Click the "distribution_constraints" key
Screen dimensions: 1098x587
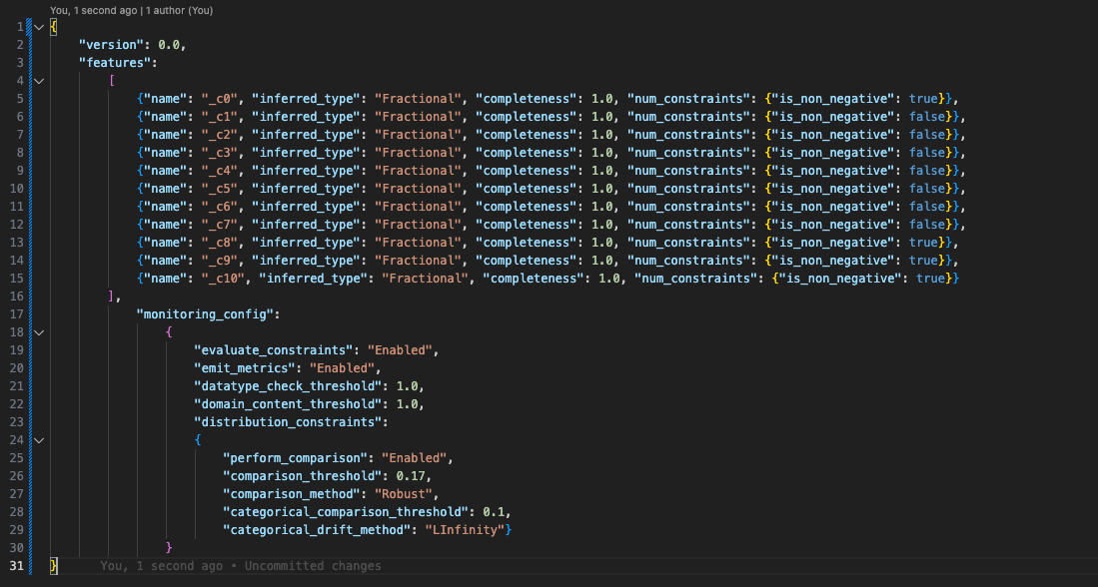point(288,422)
